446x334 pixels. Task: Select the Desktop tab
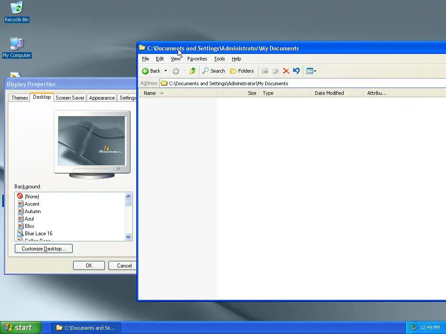tap(42, 97)
